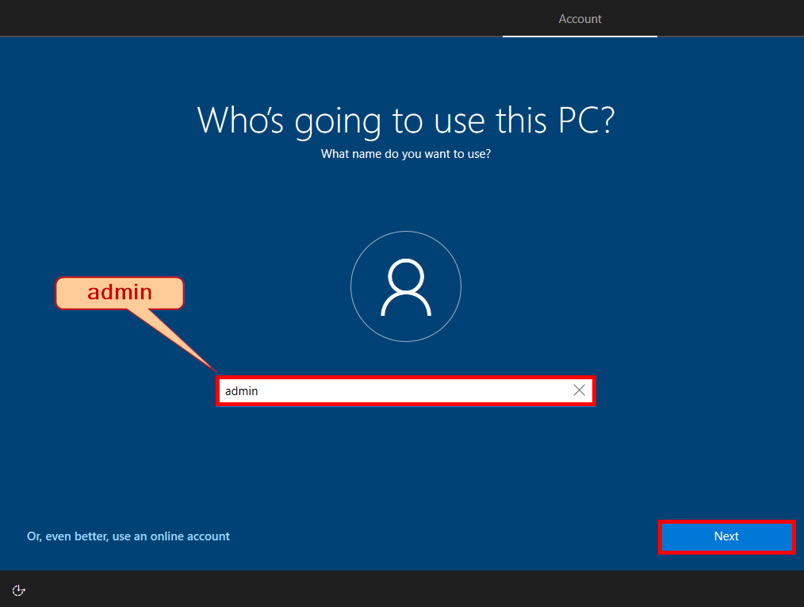This screenshot has height=607, width=804.
Task: Switch to the Account tab
Action: point(580,18)
